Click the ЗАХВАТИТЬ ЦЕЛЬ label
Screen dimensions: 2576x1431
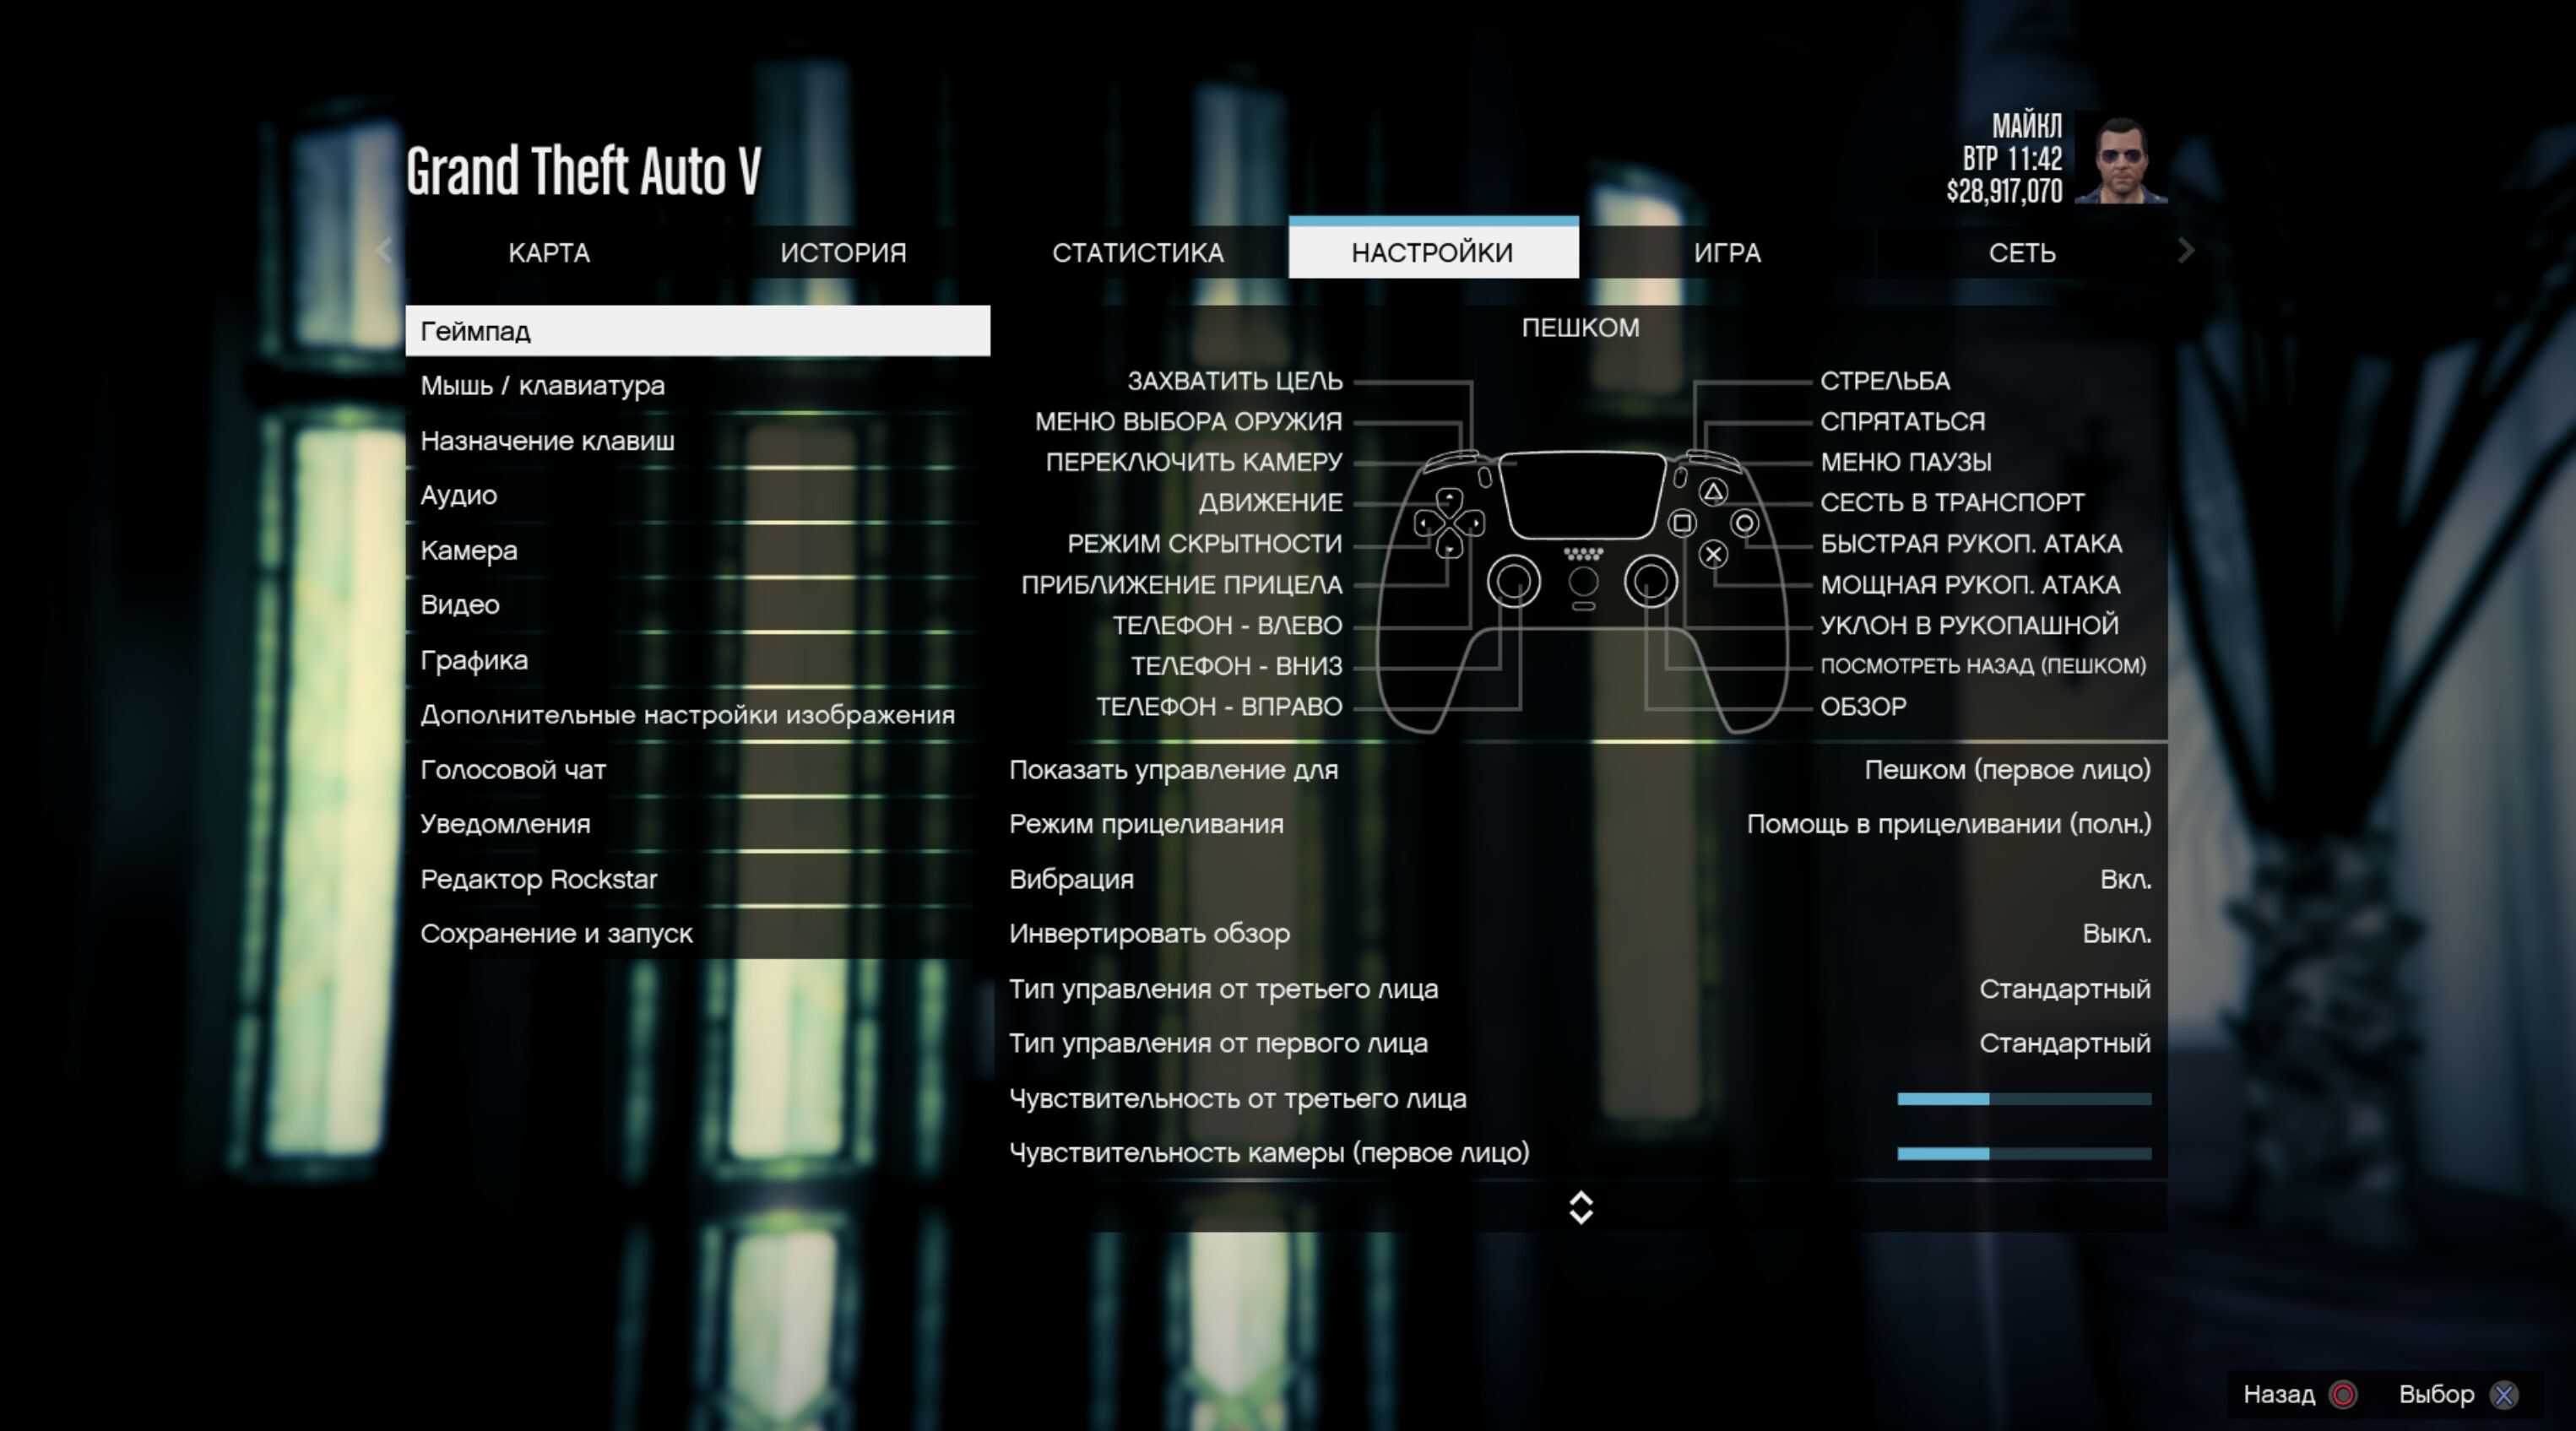pyautogui.click(x=1235, y=381)
